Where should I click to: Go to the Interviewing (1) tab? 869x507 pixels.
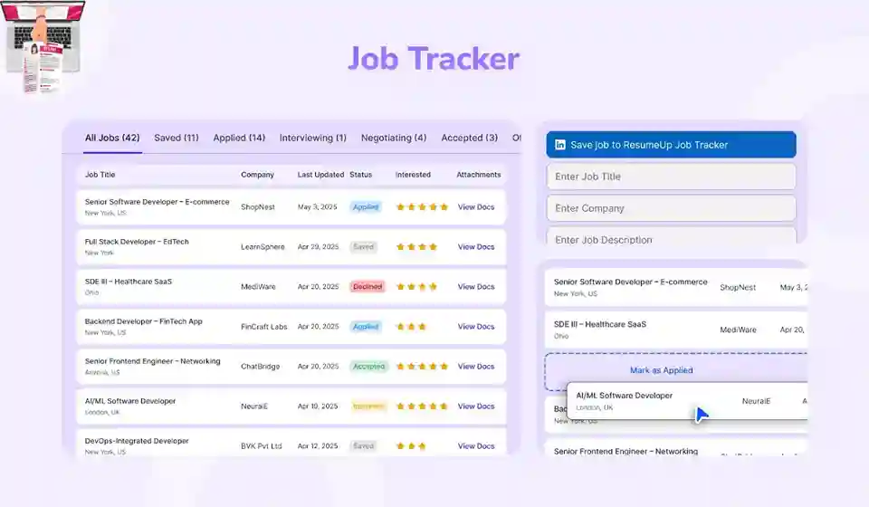point(312,138)
